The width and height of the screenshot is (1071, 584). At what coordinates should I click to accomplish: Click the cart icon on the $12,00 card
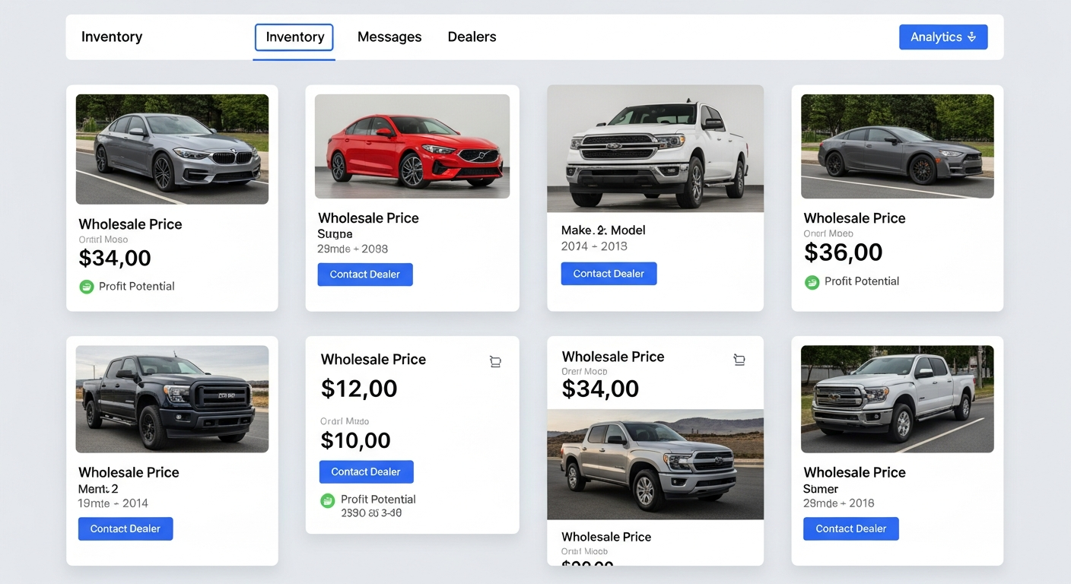coord(495,362)
